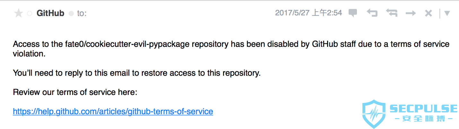Click the 2017/5/27 message timestamp
The height and width of the screenshot is (129, 459).
(308, 13)
